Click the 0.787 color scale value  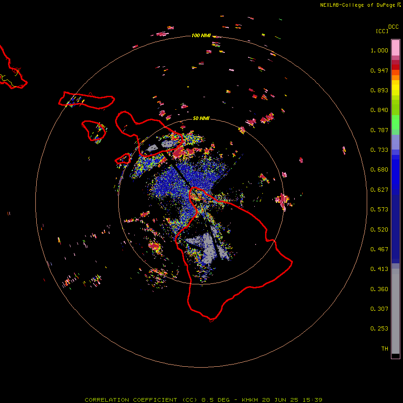[379, 130]
